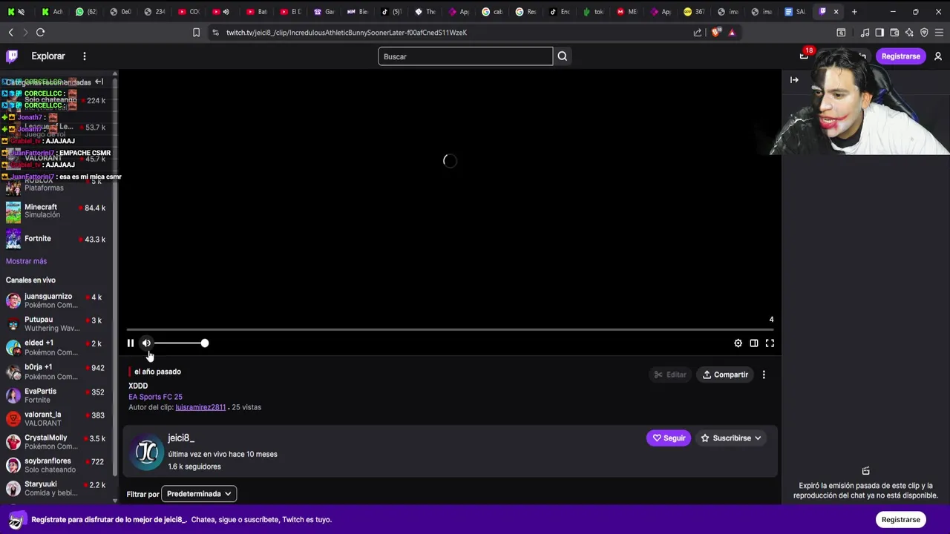Open elded +1 live channel
The width and height of the screenshot is (950, 534).
56,348
